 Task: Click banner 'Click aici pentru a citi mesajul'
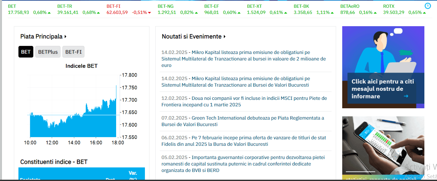tap(383, 67)
